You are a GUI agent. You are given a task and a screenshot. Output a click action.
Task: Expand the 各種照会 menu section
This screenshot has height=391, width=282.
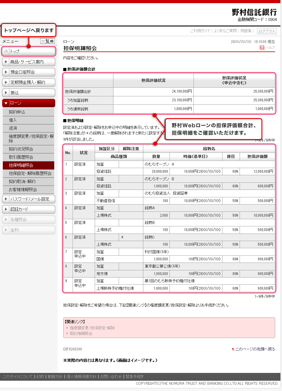pos(28,220)
